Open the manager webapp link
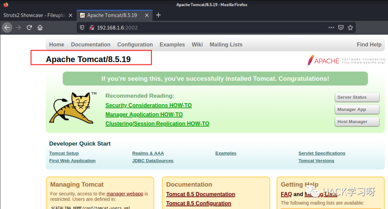 125,194
